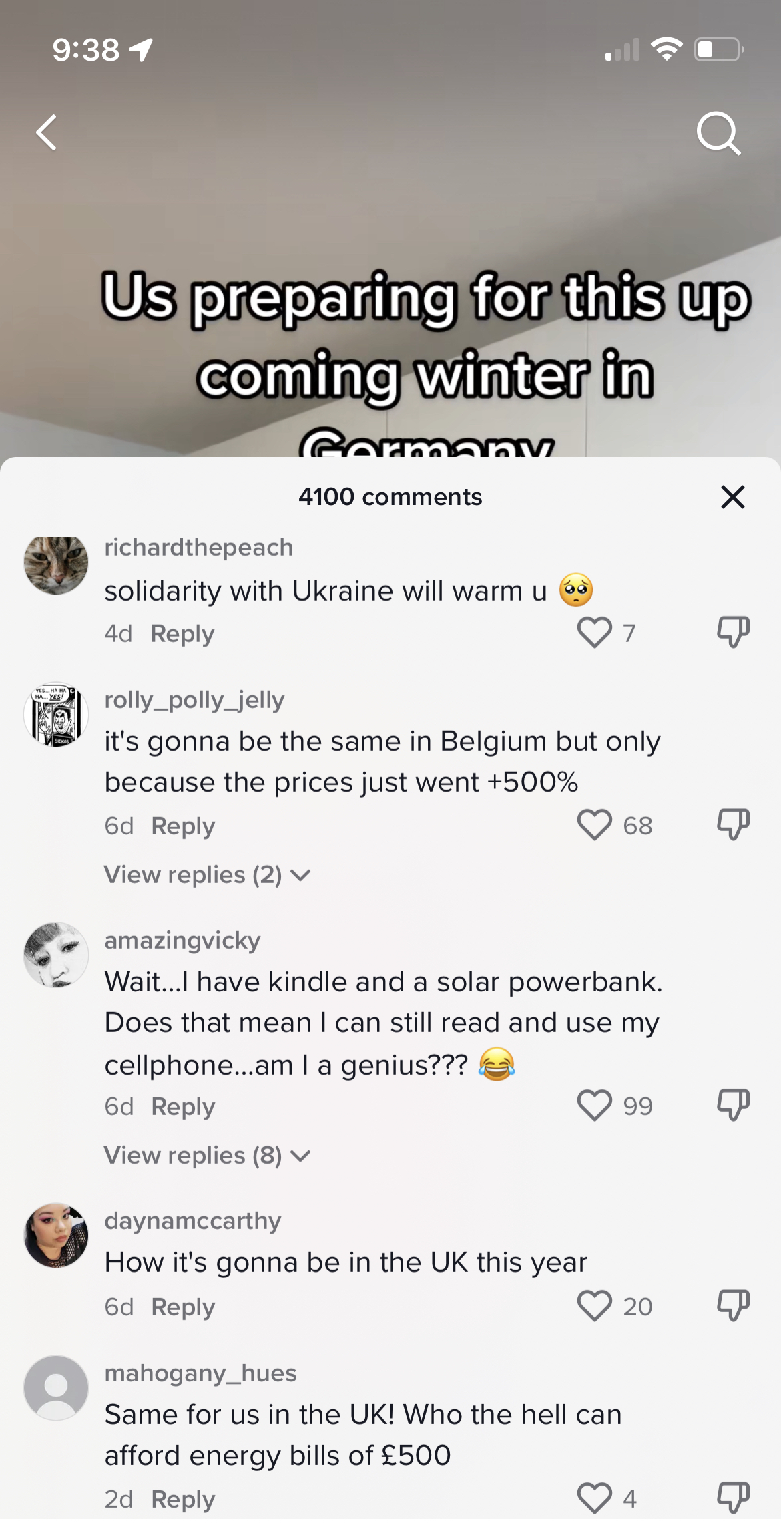The image size is (781, 1525).
Task: Open amazingvicky's username profile link
Action: coord(182,940)
